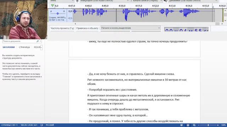Switch to Web Layout view icon
Viewport: 227px width, 127px height.
(194, 125)
